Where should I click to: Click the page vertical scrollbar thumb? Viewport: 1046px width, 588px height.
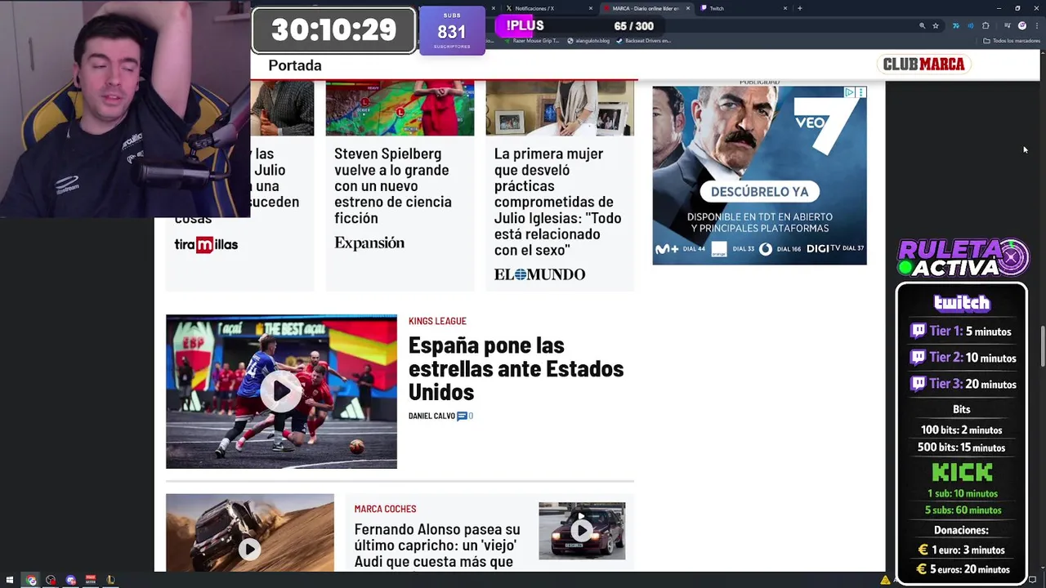[x=1043, y=347]
